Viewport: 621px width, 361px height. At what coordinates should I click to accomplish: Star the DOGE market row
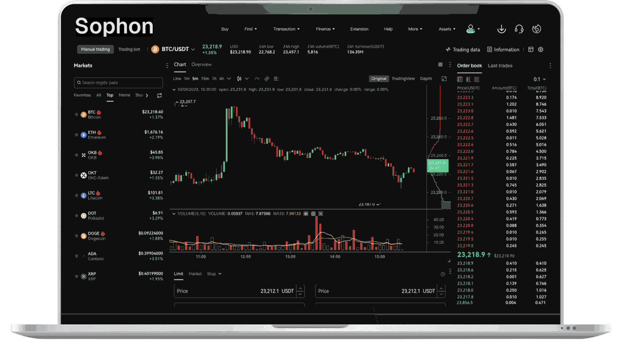point(77,236)
